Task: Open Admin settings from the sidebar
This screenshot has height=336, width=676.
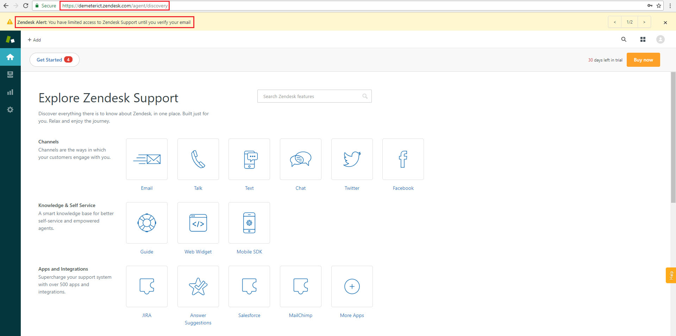Action: point(10,110)
